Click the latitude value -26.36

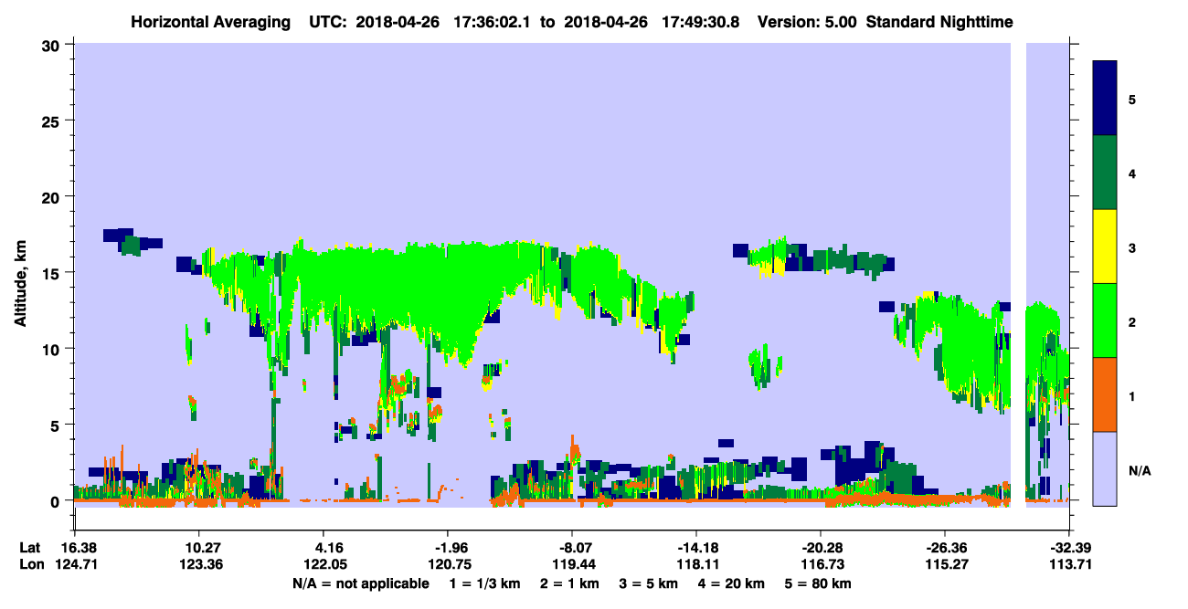(944, 548)
